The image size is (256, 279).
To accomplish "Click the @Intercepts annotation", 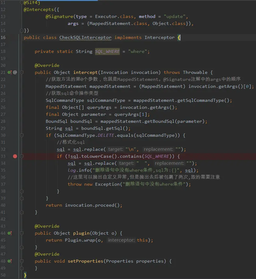I will pos(39,10).
